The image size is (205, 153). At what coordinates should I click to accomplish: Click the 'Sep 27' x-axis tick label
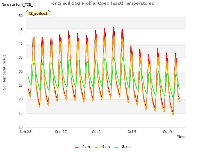coord(61,132)
